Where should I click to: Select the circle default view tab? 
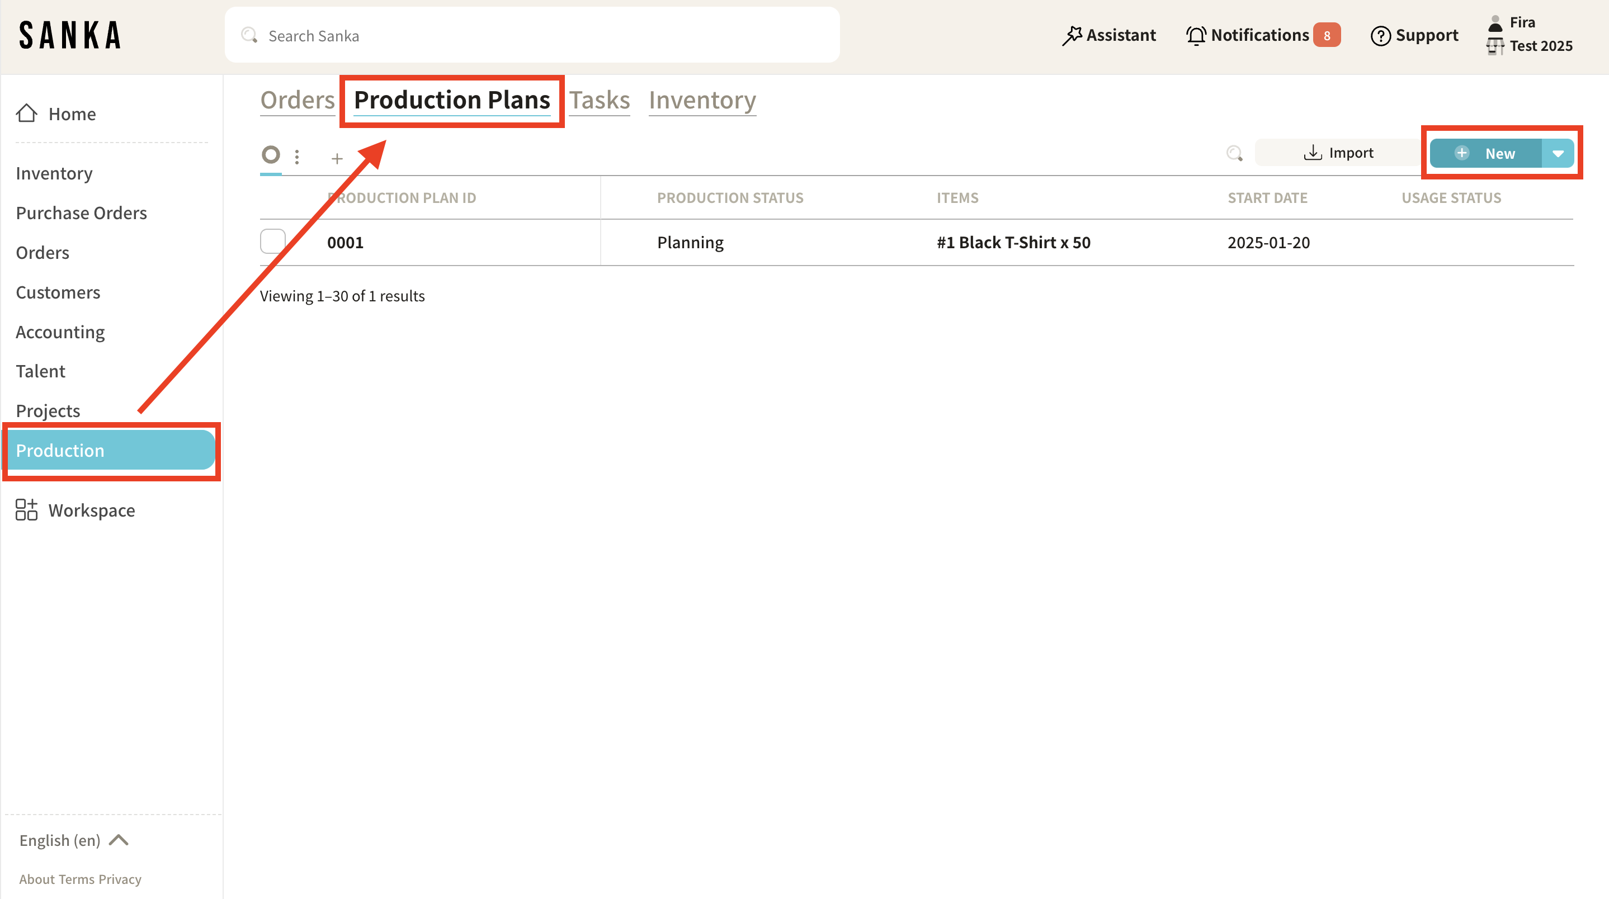click(x=271, y=155)
